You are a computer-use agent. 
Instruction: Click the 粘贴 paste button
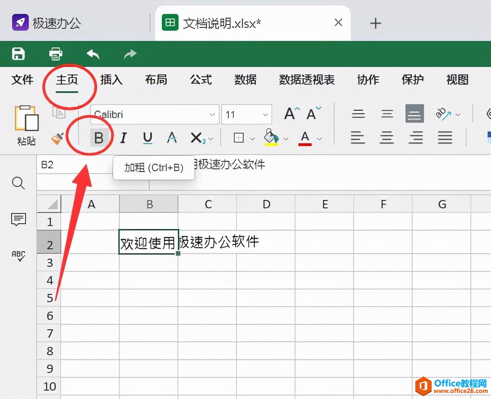pyautogui.click(x=26, y=124)
